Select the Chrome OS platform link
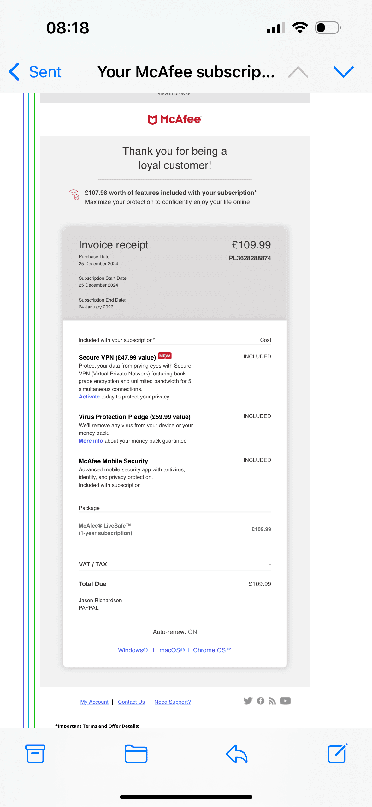Image resolution: width=372 pixels, height=807 pixels. tap(212, 650)
